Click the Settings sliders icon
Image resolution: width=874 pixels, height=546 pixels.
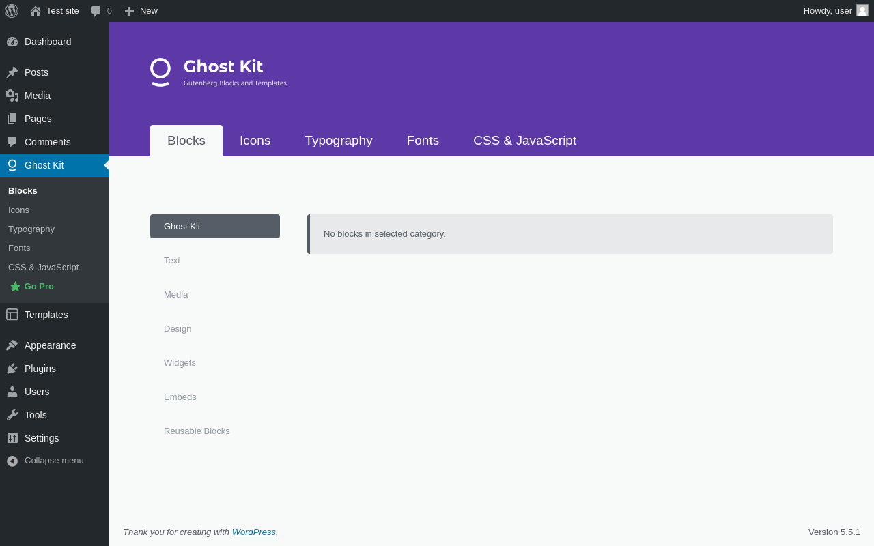tap(12, 438)
